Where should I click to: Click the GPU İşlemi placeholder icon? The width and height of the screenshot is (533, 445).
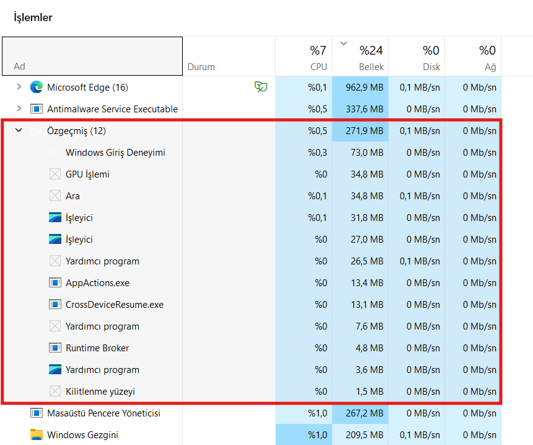tap(55, 174)
